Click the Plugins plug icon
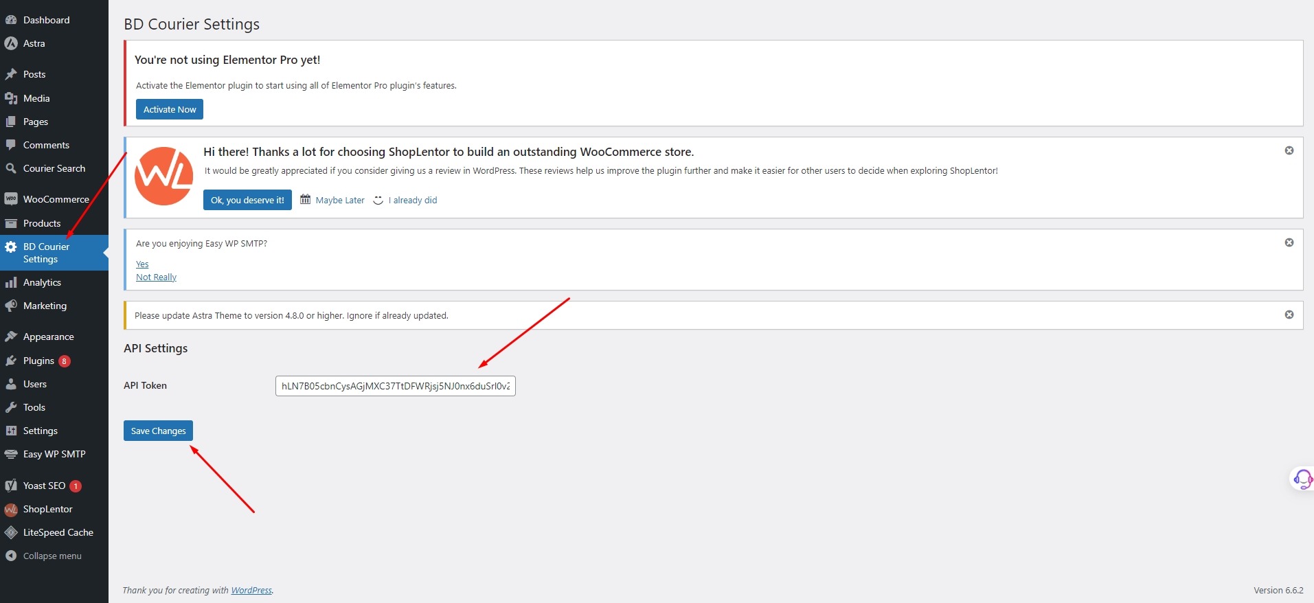This screenshot has height=603, width=1314. (11, 361)
